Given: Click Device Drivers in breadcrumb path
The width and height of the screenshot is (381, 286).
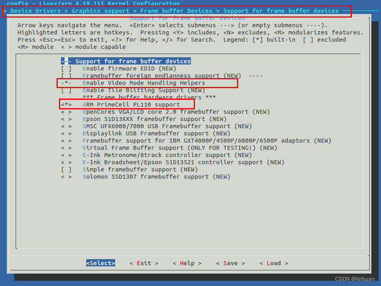Looking at the screenshot, I should (35, 11).
